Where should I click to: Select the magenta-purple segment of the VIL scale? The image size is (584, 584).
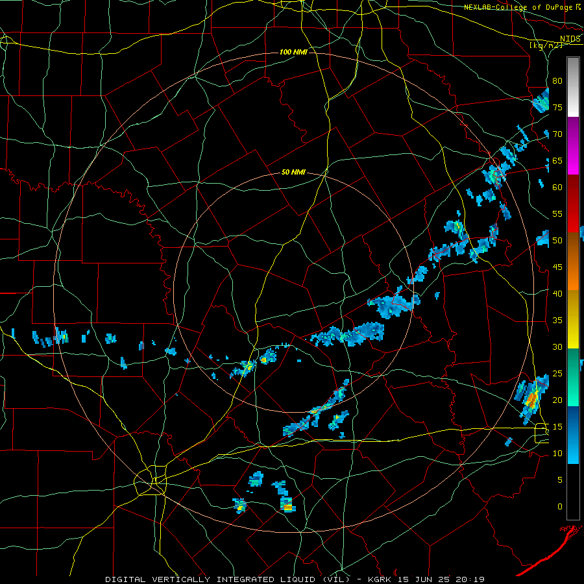pyautogui.click(x=573, y=146)
